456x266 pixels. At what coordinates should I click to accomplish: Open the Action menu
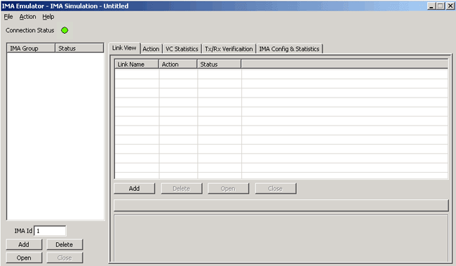click(27, 17)
